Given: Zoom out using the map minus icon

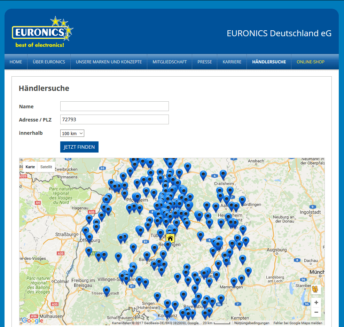Looking at the screenshot, I should [x=316, y=312].
